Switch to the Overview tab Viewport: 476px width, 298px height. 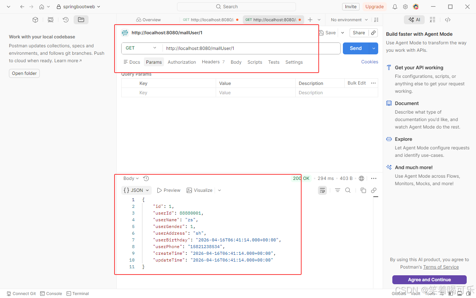coord(148,20)
